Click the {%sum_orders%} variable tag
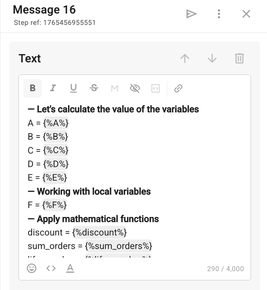The width and height of the screenshot is (267, 290). [119, 246]
